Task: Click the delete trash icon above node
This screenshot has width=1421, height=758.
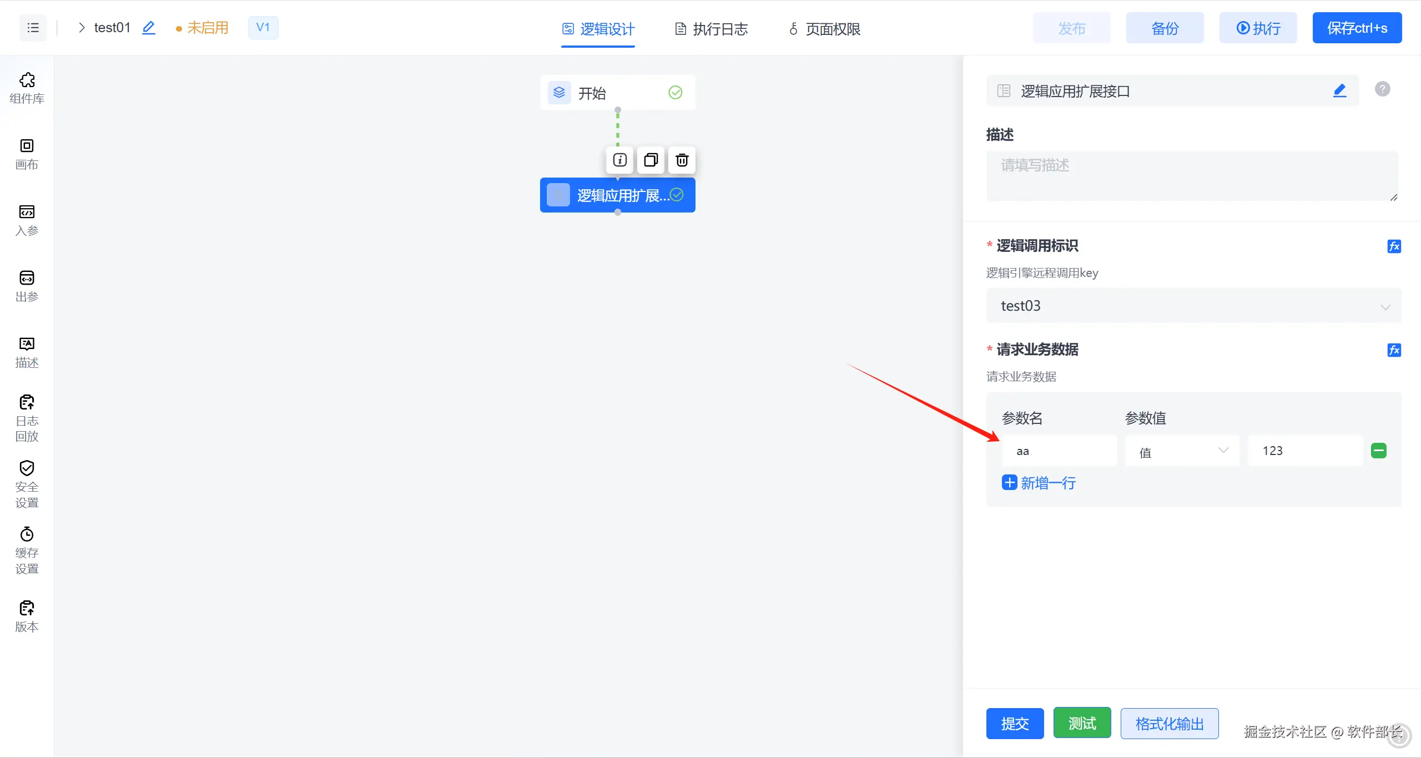Action: [682, 160]
